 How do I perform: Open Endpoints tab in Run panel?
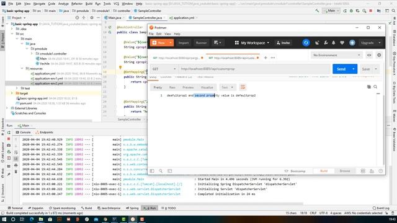45,132
